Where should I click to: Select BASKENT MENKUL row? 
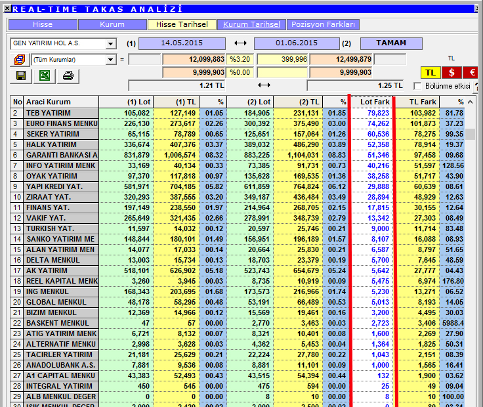click(x=237, y=322)
